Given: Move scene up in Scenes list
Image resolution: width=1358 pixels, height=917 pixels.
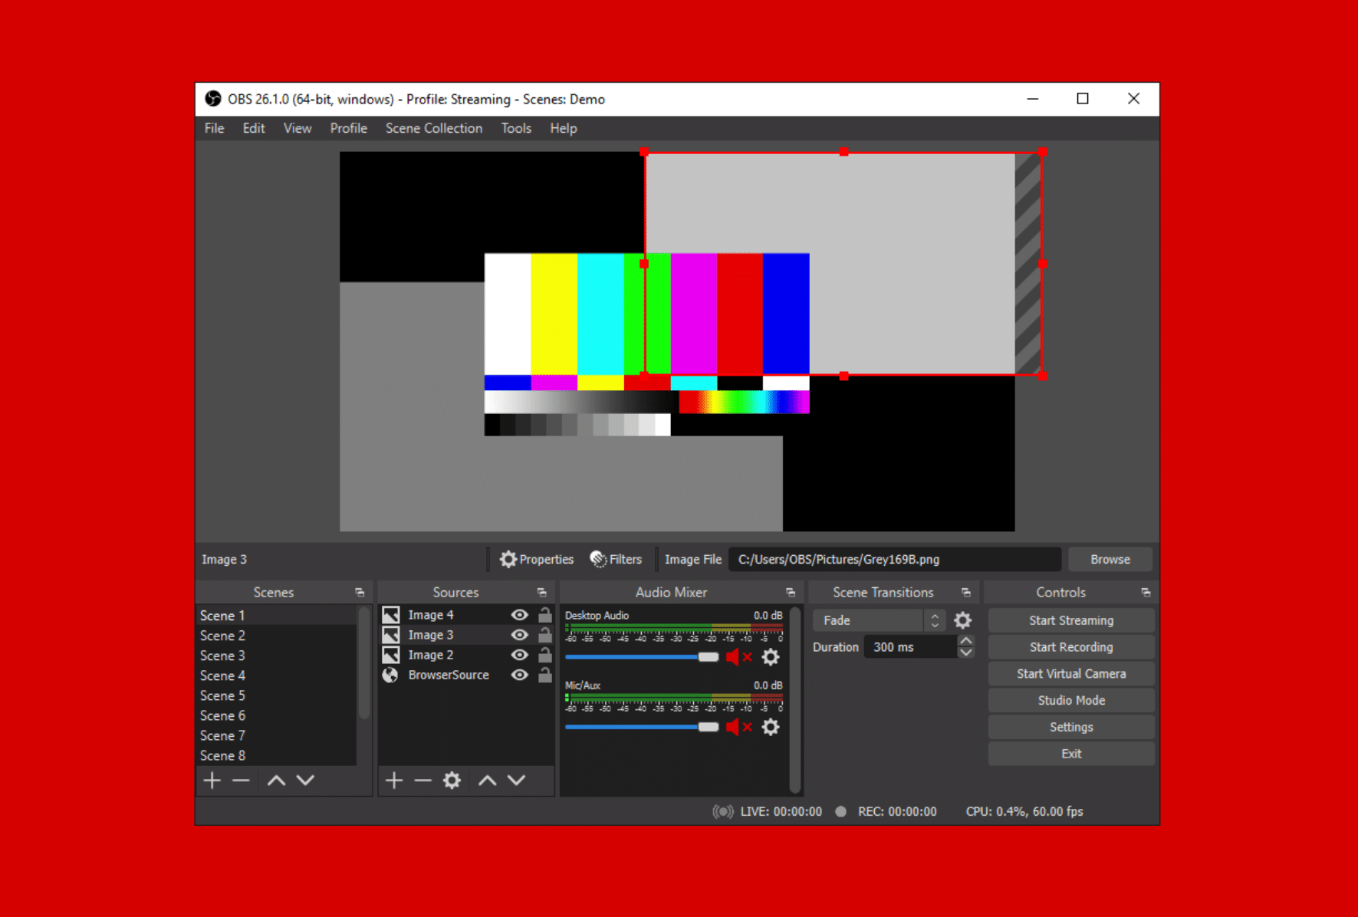Looking at the screenshot, I should coord(276,781).
